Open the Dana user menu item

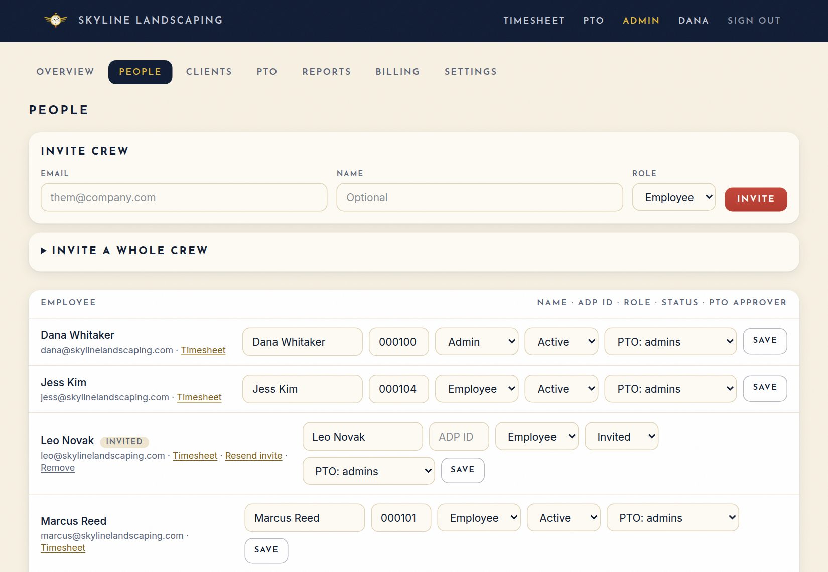[x=694, y=21]
